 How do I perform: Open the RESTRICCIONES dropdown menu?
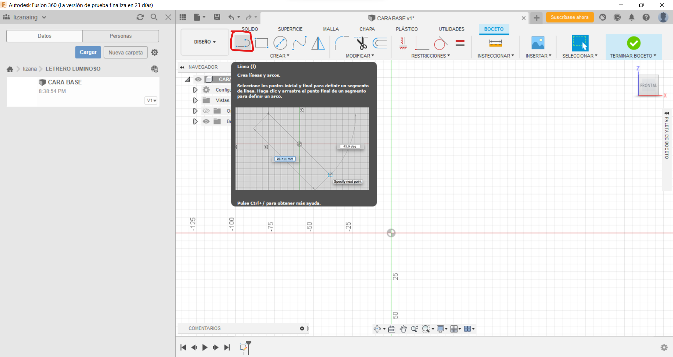click(430, 56)
